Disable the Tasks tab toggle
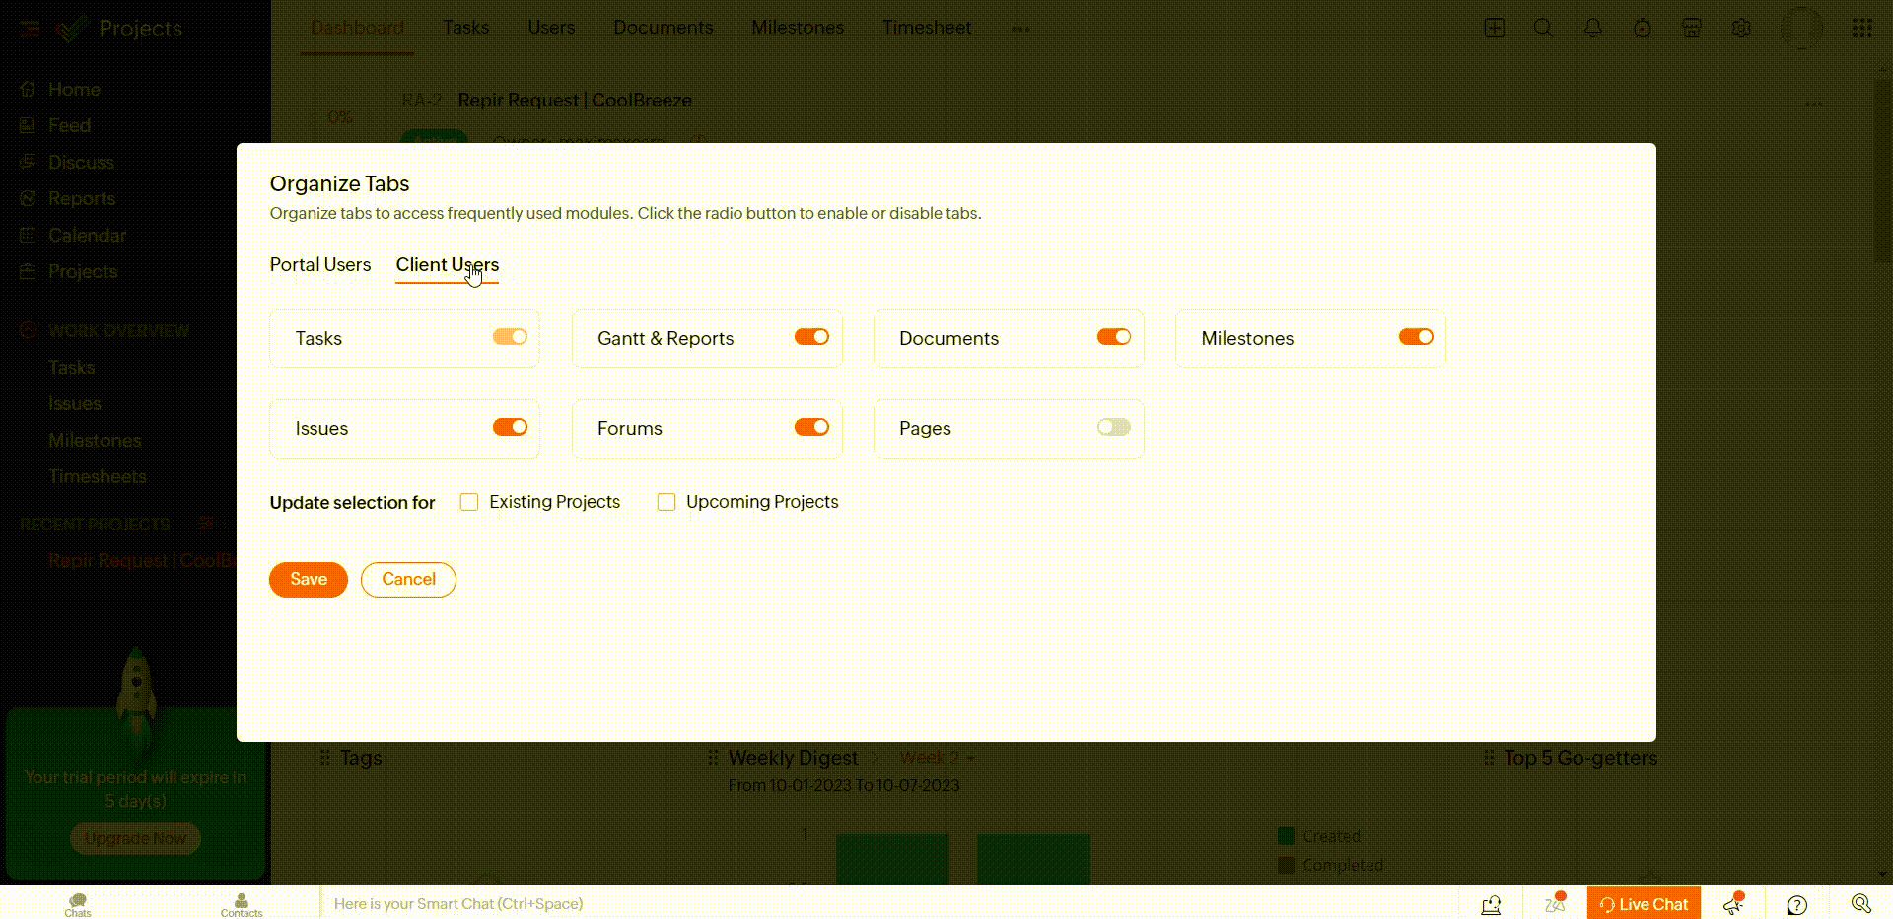Image resolution: width=1893 pixels, height=919 pixels. (x=510, y=337)
